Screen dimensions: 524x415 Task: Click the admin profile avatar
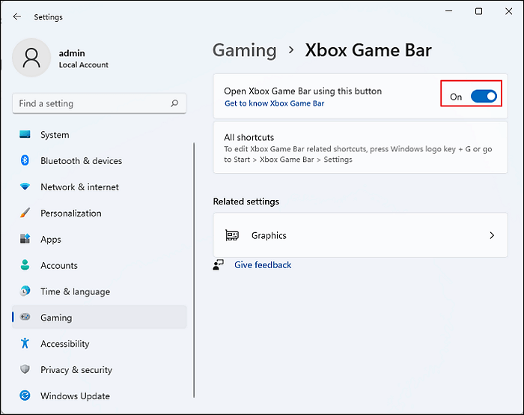click(32, 58)
